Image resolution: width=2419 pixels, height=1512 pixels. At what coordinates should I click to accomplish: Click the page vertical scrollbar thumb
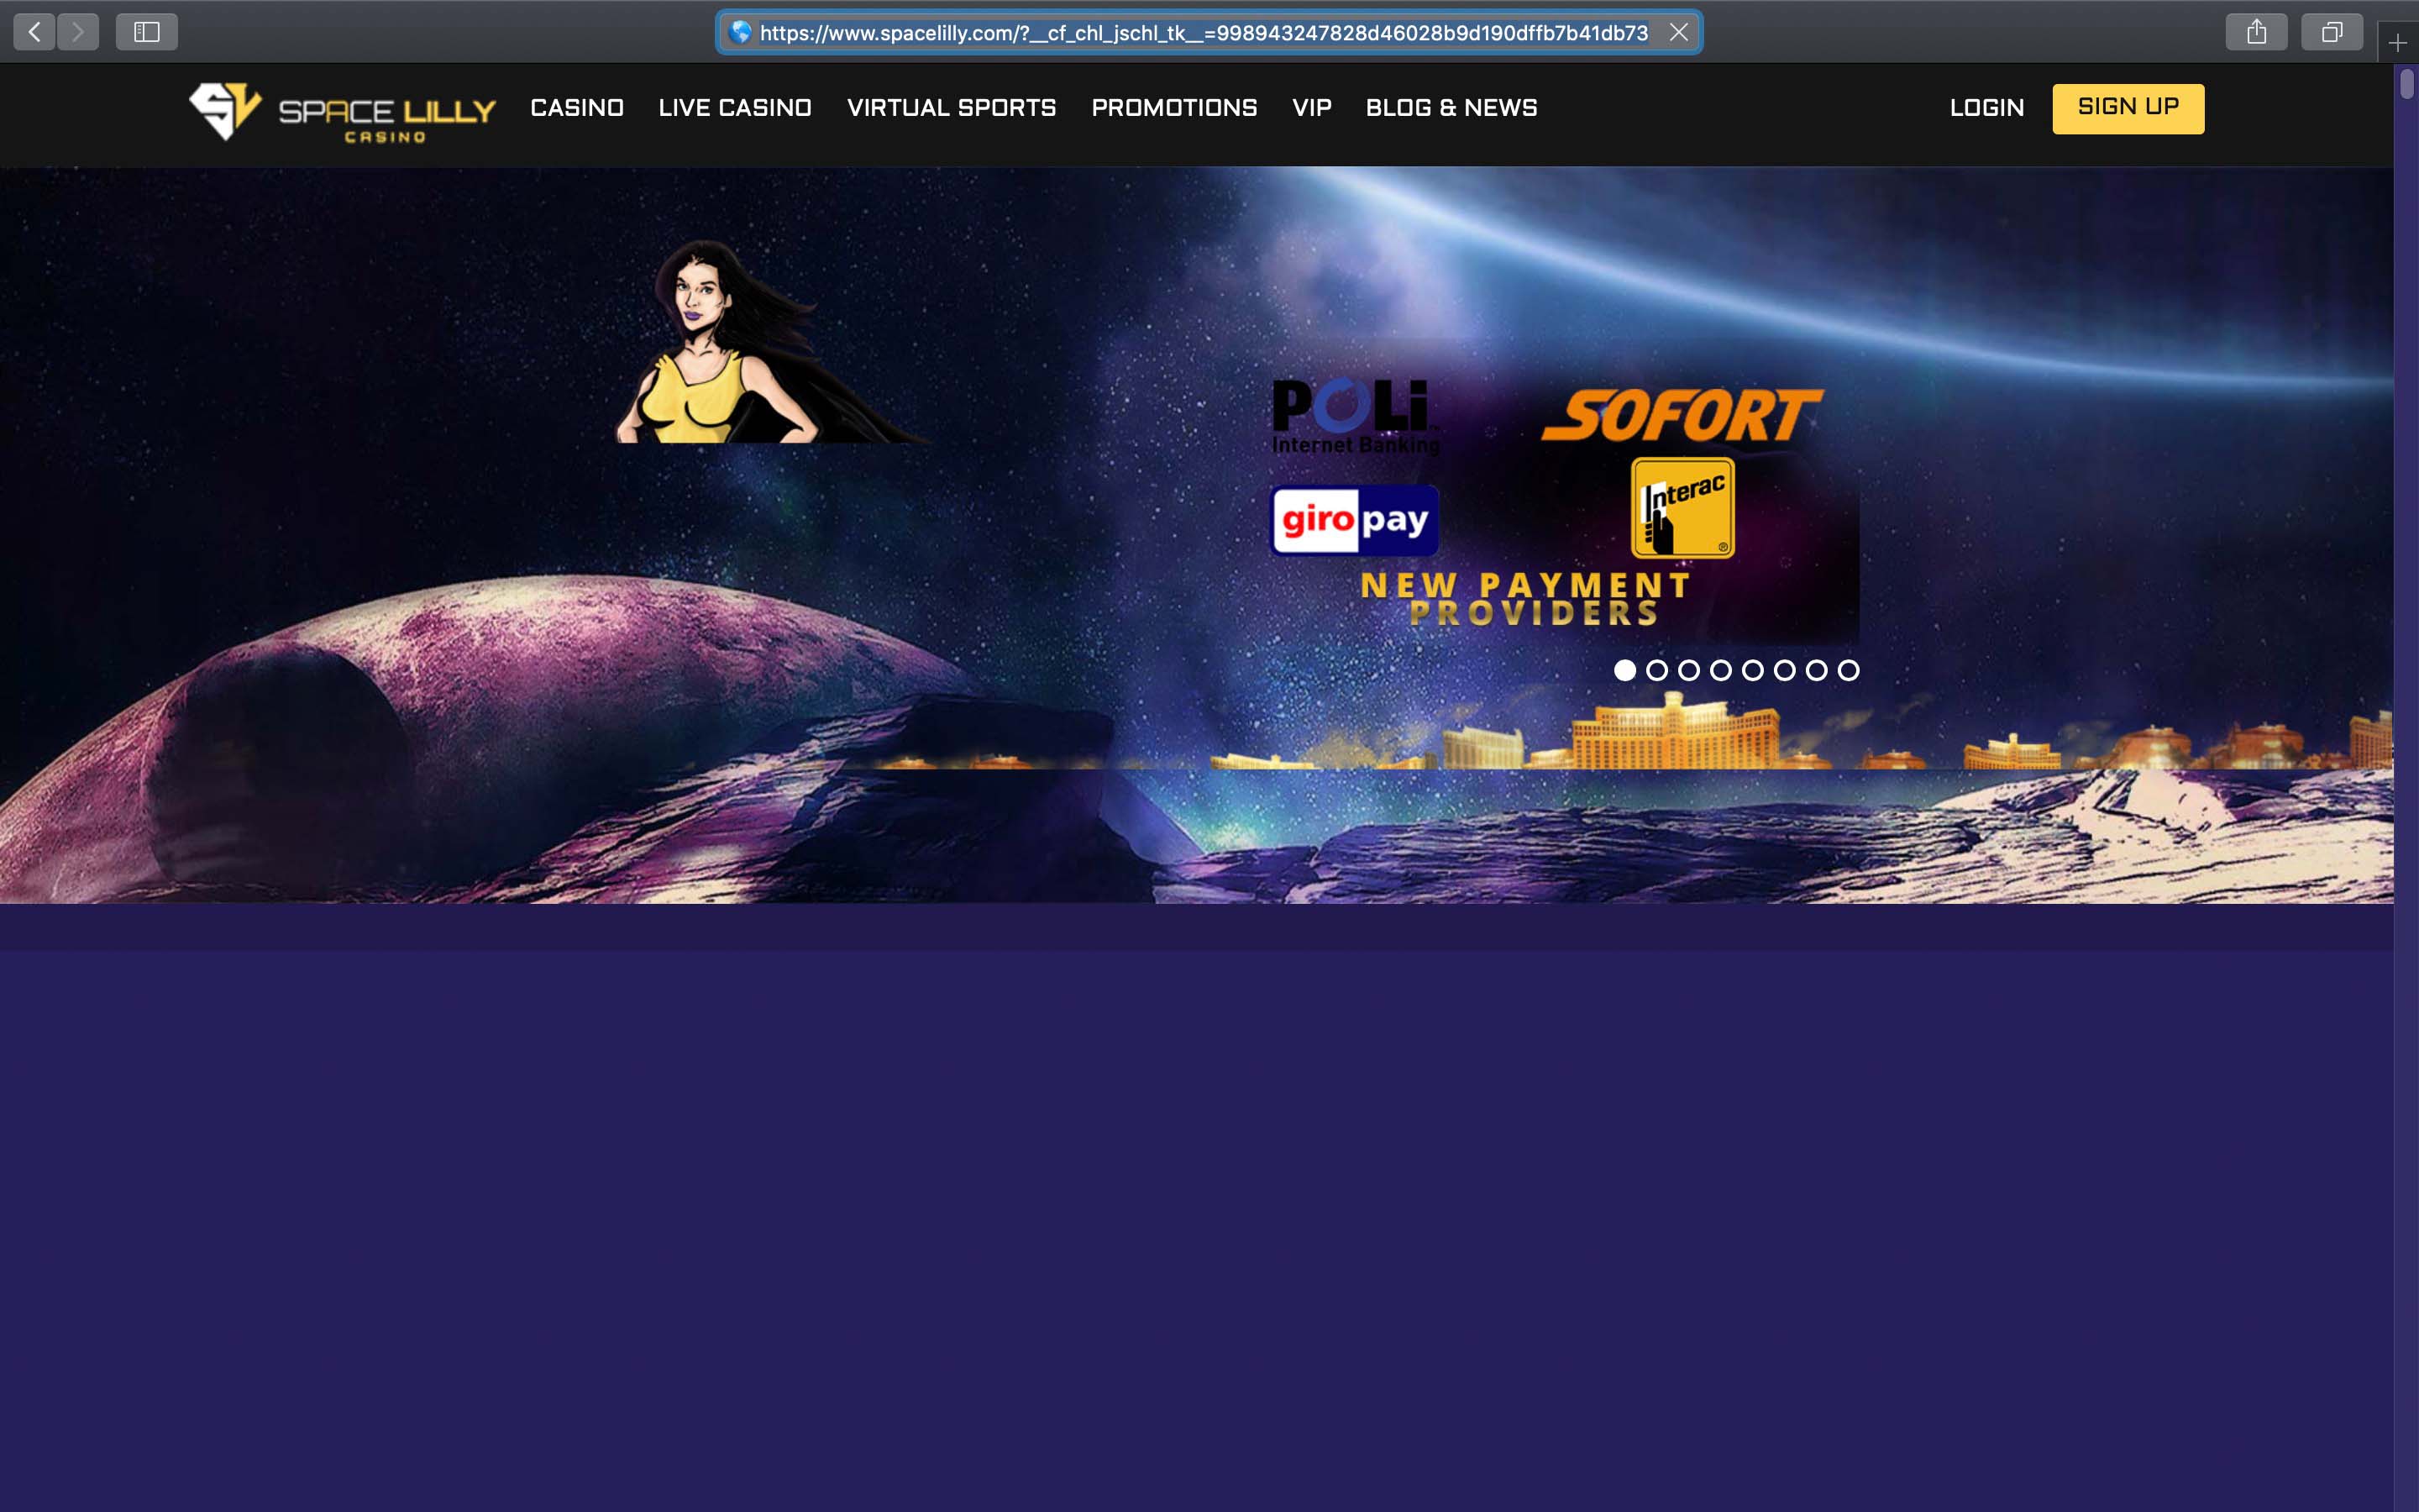tap(2407, 84)
